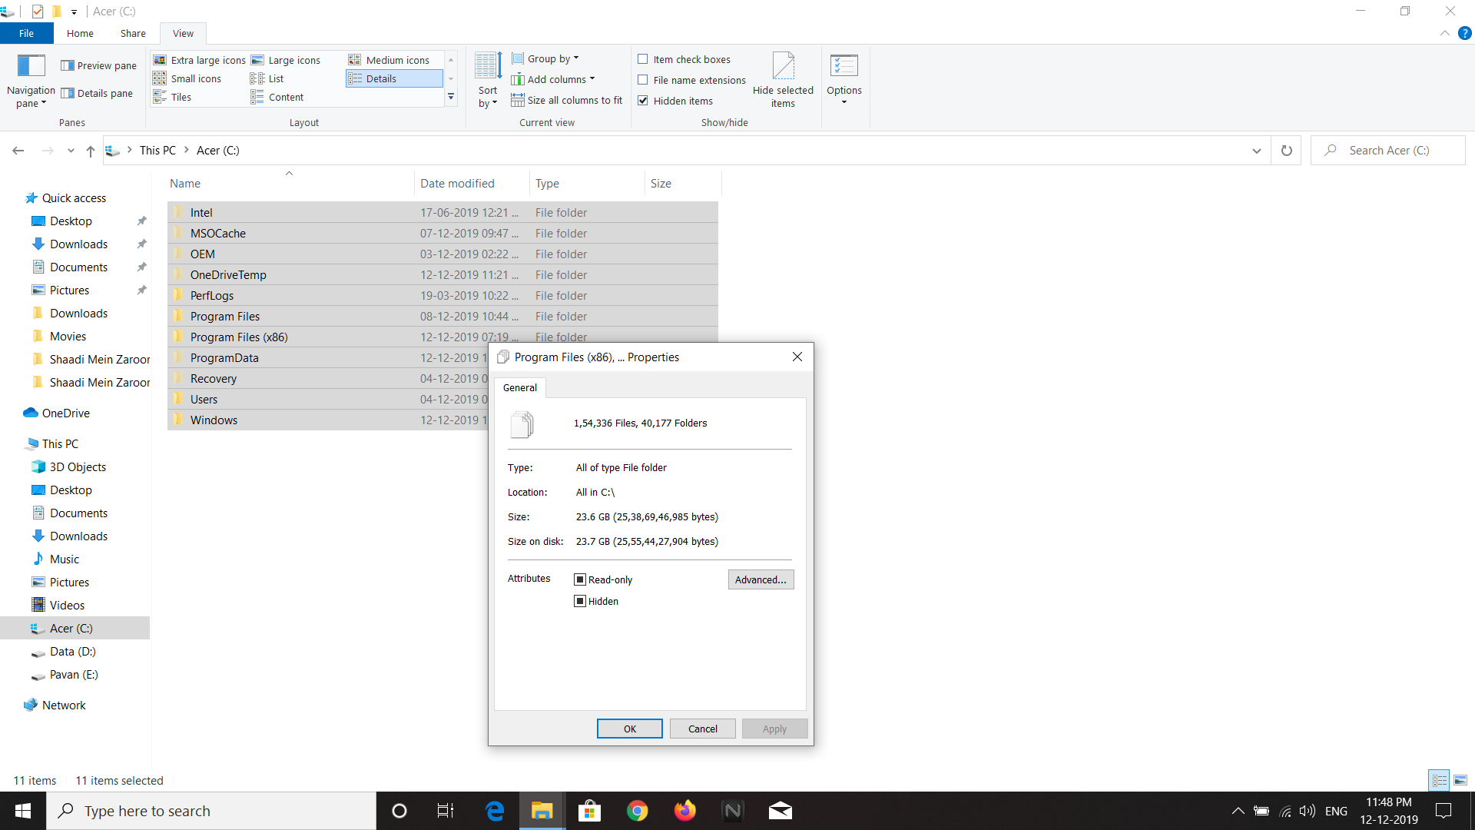Go up one folder level
This screenshot has height=830, width=1475.
(x=91, y=151)
